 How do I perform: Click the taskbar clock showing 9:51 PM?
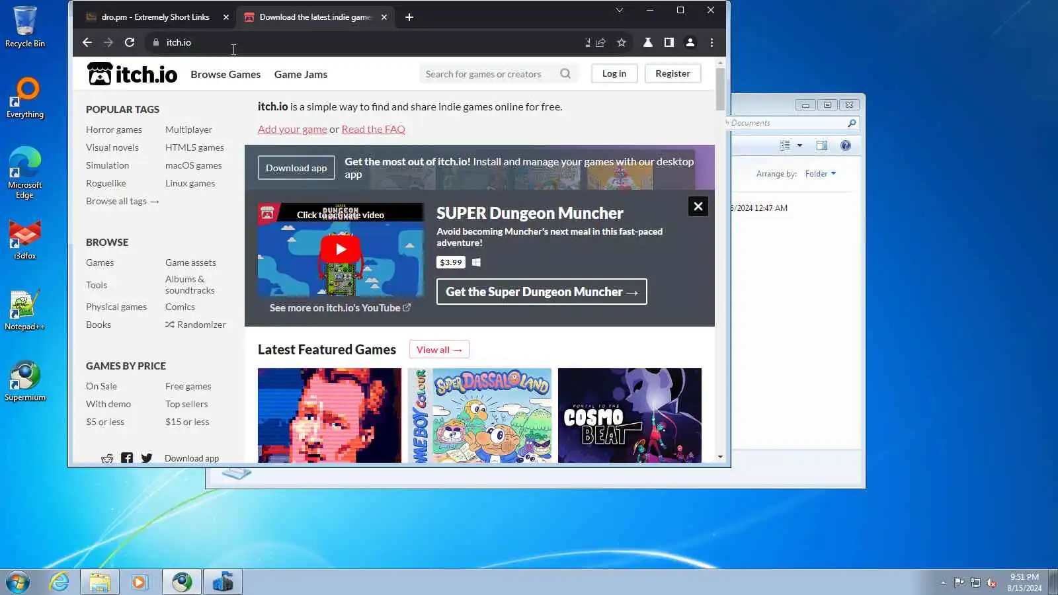(x=1024, y=582)
